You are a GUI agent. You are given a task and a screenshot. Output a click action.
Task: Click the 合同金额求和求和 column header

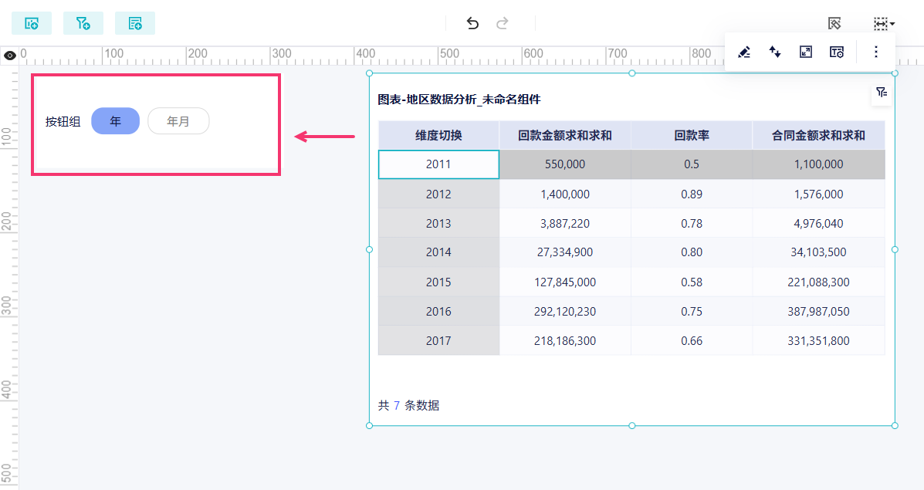818,136
